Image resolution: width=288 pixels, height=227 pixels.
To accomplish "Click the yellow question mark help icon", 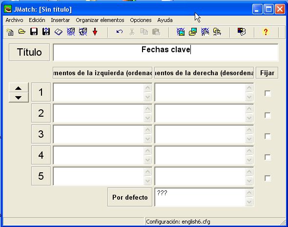I will [266, 32].
